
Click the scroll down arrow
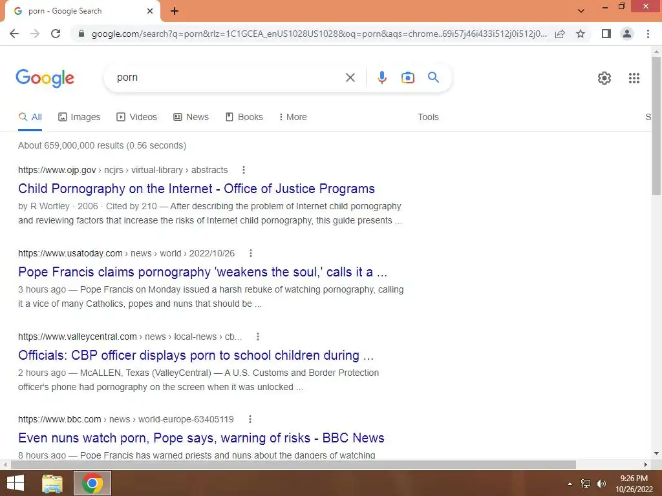[656, 454]
